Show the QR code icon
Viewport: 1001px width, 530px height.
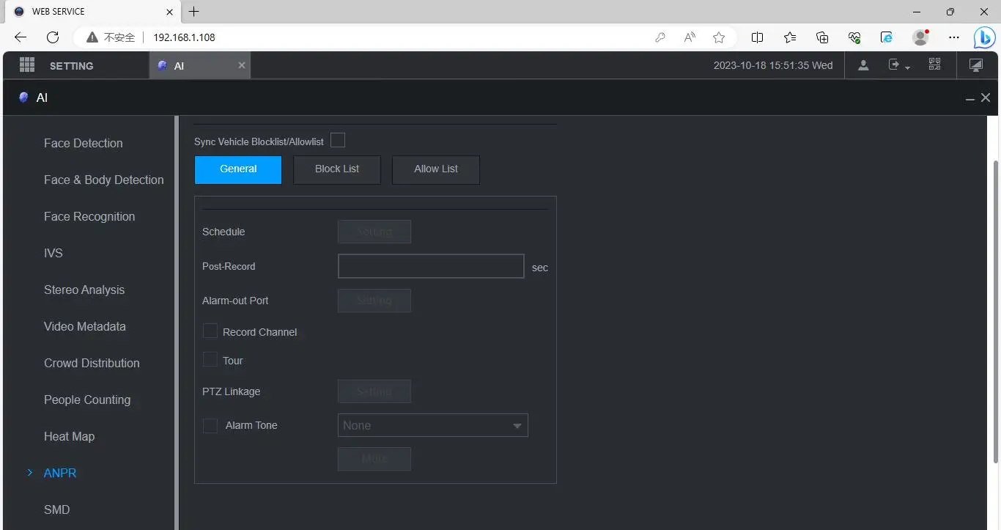934,65
